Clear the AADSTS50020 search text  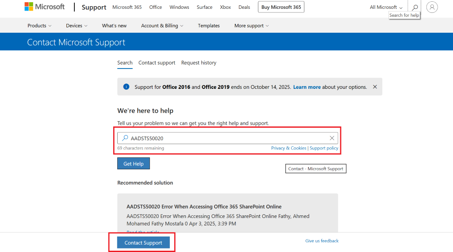[x=332, y=138]
